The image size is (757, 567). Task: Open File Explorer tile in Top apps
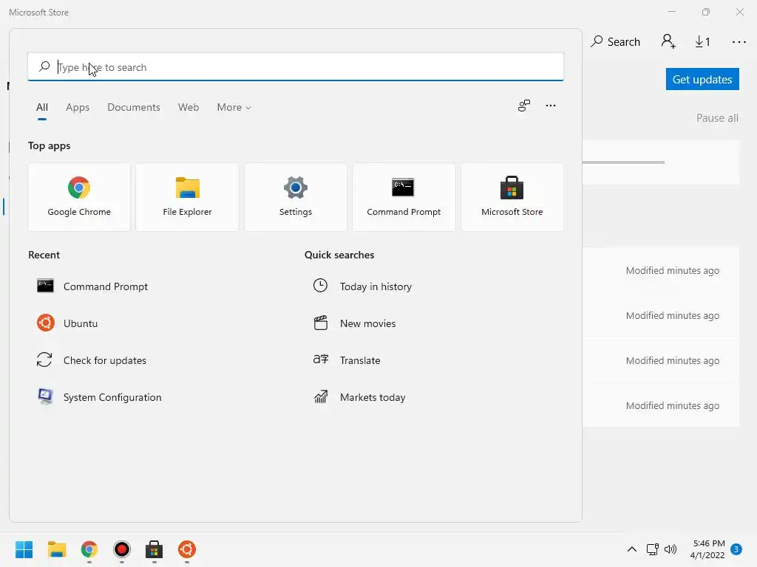[187, 197]
